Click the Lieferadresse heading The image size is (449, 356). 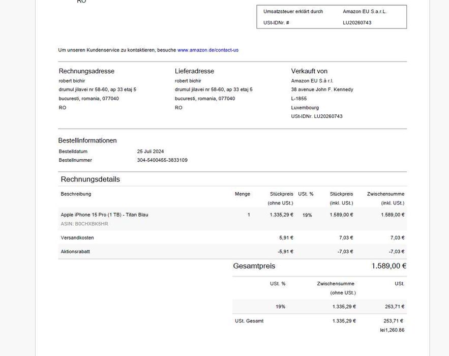(194, 71)
